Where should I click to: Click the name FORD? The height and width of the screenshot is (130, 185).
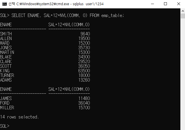click(x=5, y=103)
